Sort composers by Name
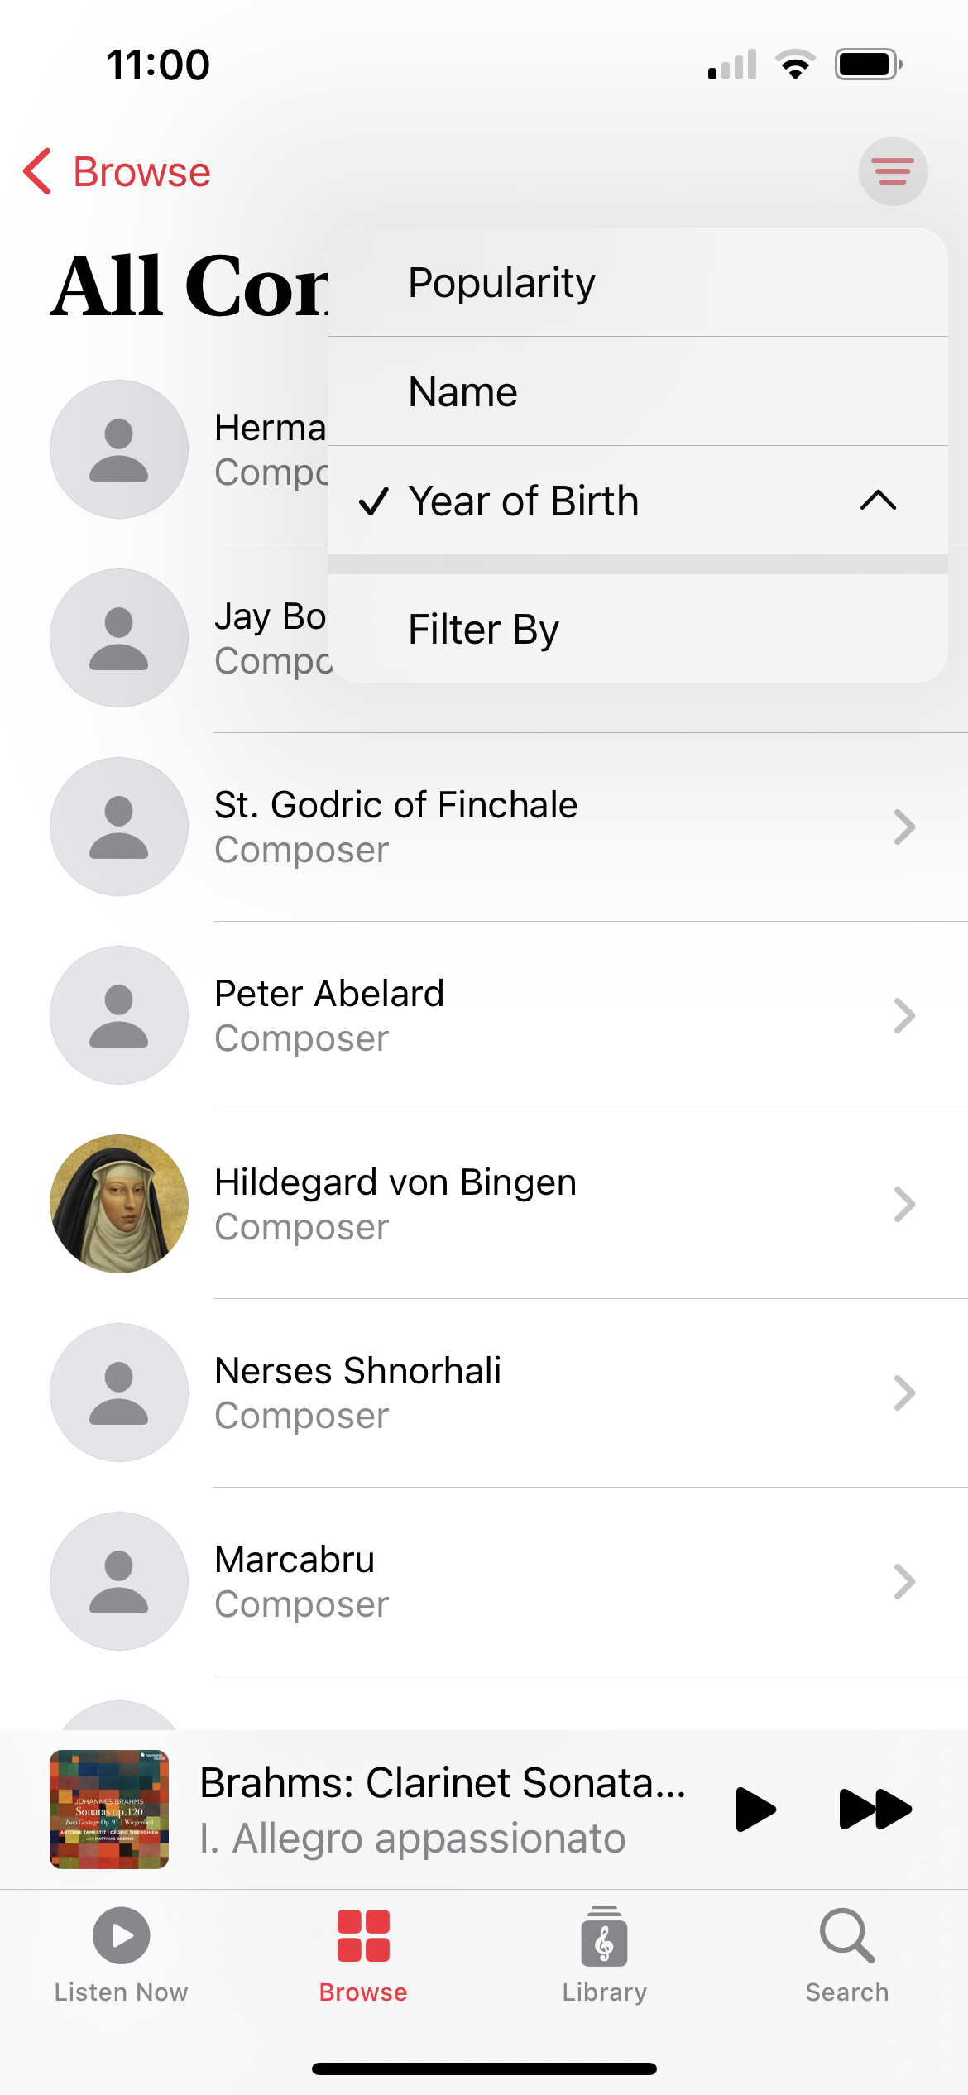This screenshot has width=968, height=2095. (x=638, y=391)
